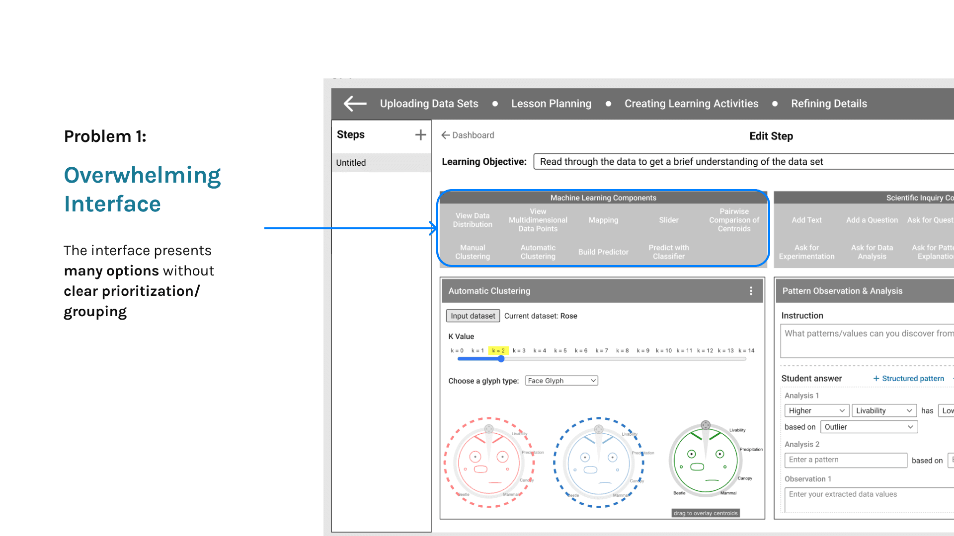Expand the Higher comparison dropdown

point(816,411)
